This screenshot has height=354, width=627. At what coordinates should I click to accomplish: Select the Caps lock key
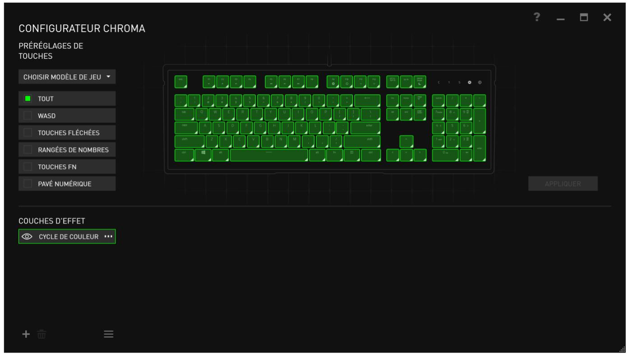pyautogui.click(x=186, y=128)
